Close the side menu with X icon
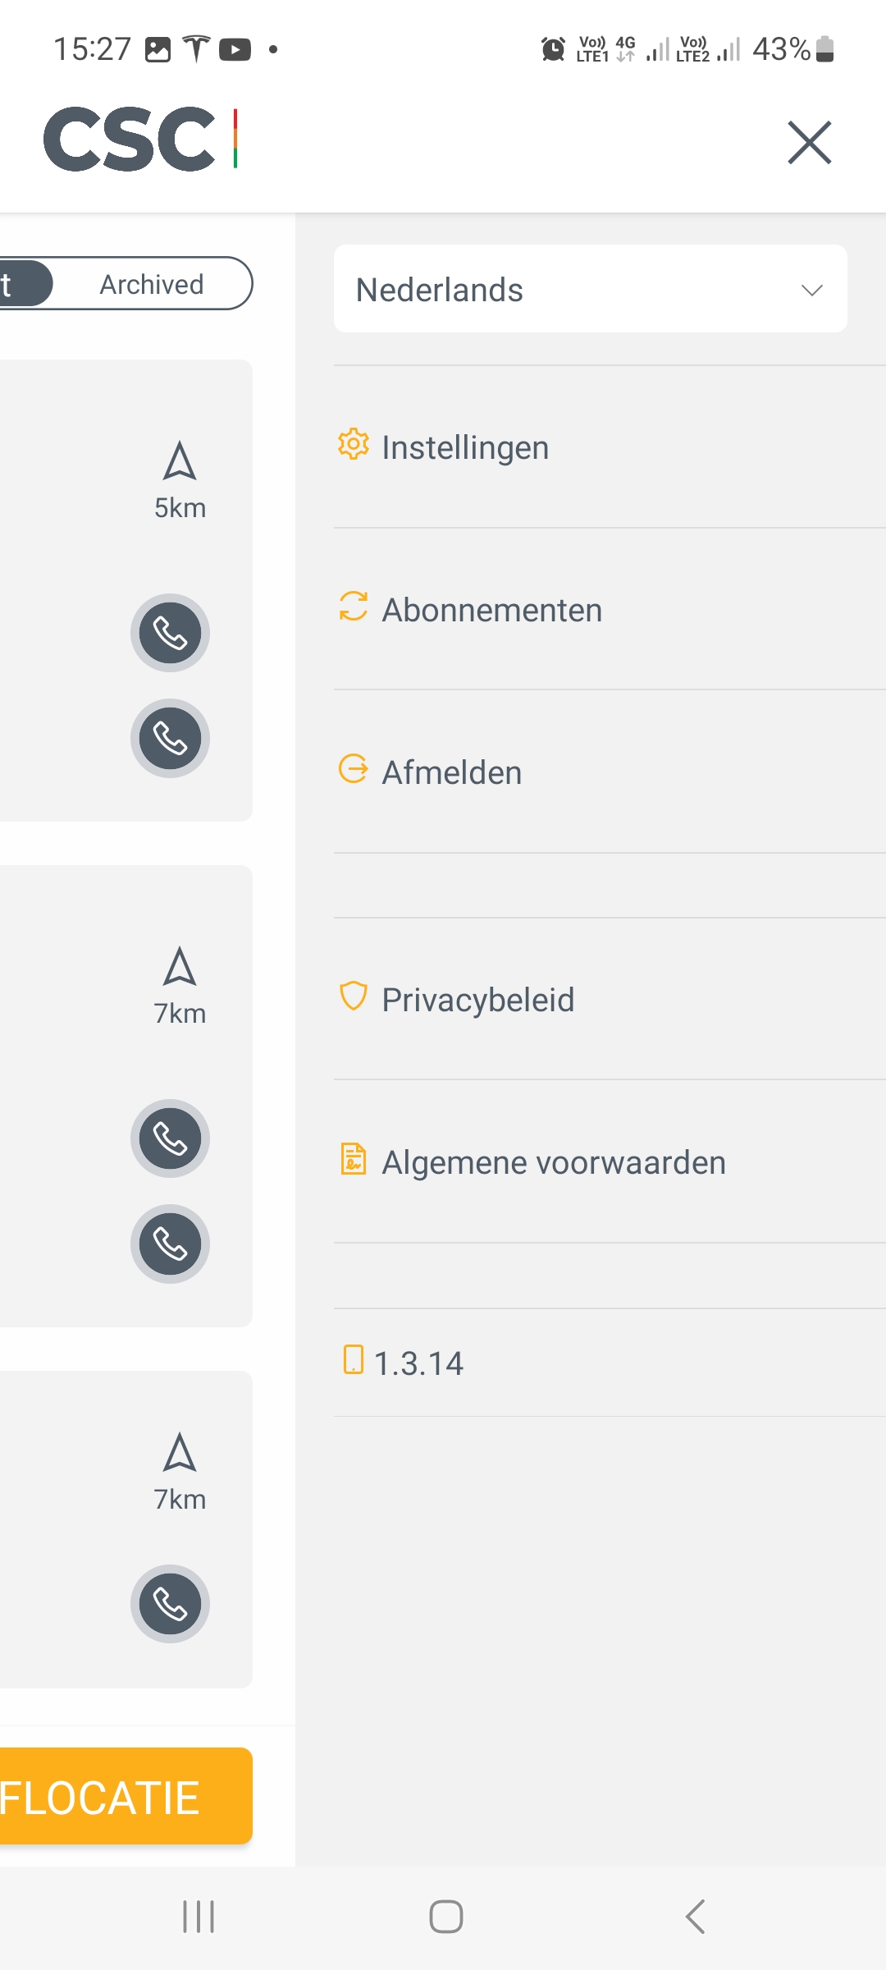The image size is (886, 1970). pos(810,143)
